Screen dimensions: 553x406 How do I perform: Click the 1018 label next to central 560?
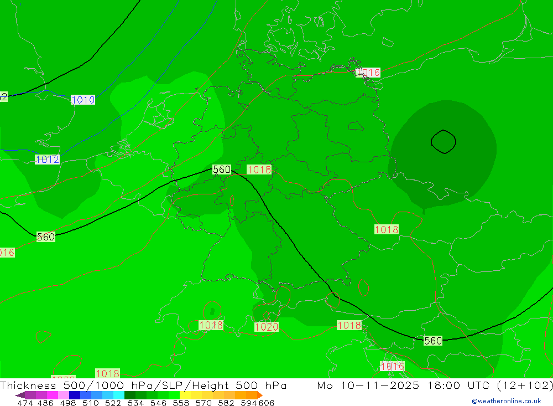pyautogui.click(x=259, y=169)
